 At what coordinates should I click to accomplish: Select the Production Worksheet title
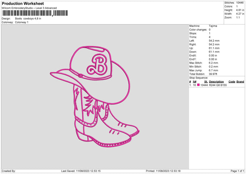pos(23,3)
